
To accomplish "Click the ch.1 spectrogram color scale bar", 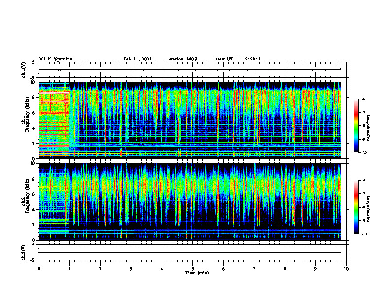I will tap(356, 126).
